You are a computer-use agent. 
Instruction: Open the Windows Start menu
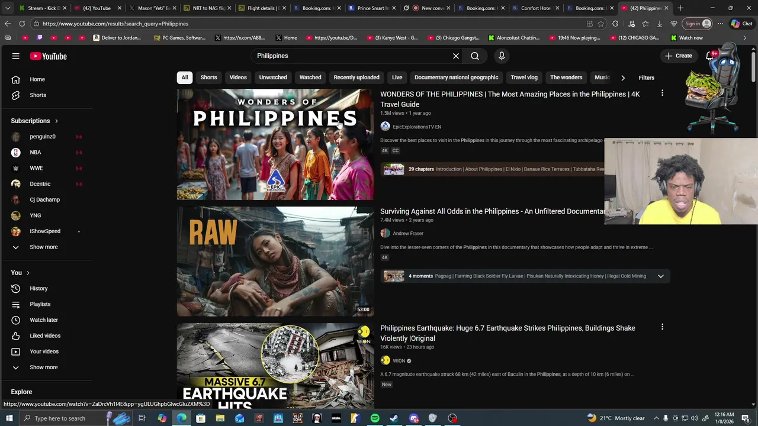[9, 418]
